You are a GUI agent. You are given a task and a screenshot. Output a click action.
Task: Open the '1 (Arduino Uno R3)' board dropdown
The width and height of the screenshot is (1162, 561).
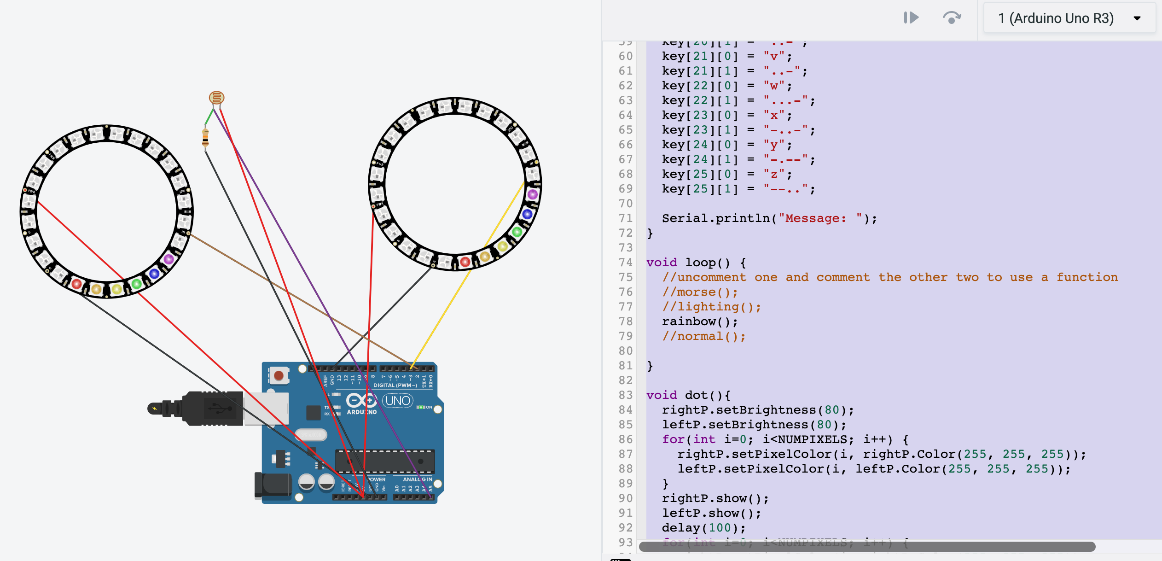pos(1069,18)
